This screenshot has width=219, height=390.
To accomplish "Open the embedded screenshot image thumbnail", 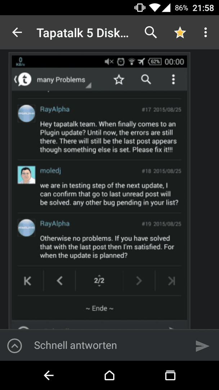I will pos(99,190).
